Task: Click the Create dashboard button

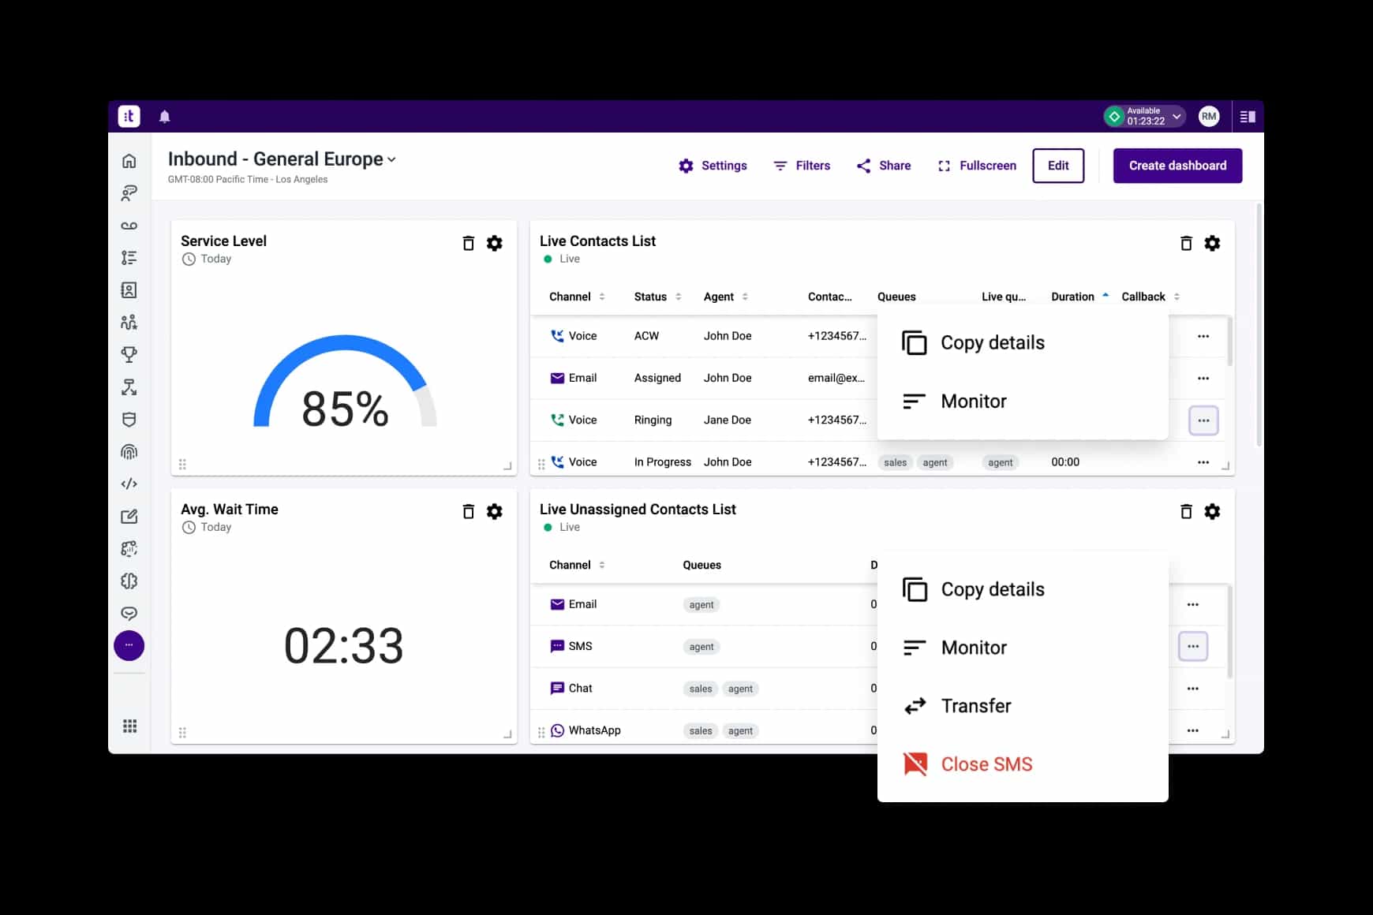Action: point(1177,166)
